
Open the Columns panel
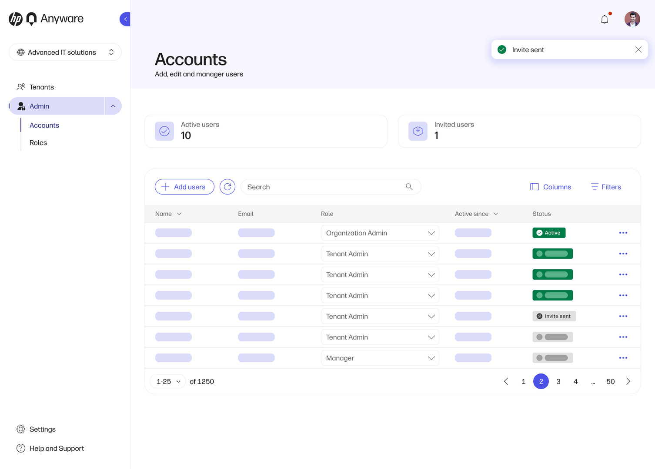(551, 187)
